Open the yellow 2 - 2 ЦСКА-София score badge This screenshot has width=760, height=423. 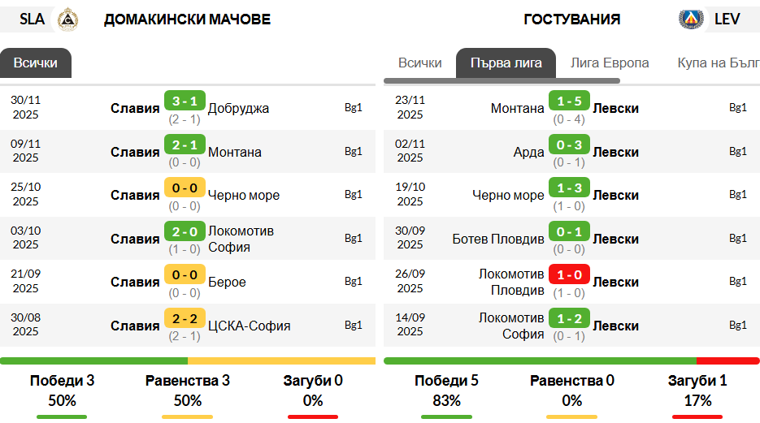[185, 318]
